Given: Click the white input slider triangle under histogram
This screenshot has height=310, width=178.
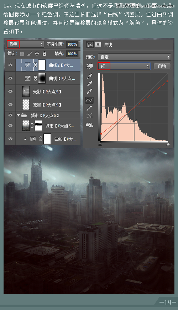Looking at the screenshot, I should pyautogui.click(x=168, y=144).
